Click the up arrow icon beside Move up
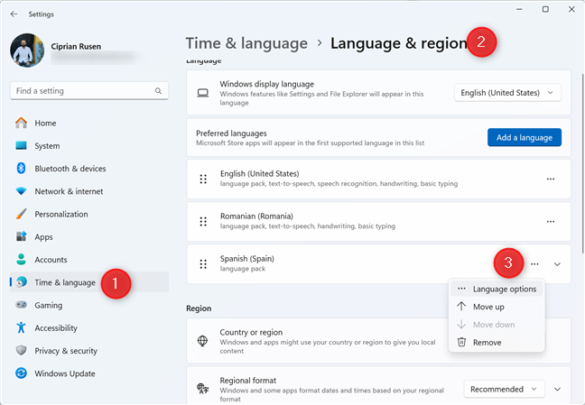This screenshot has width=585, height=405. pyautogui.click(x=461, y=307)
